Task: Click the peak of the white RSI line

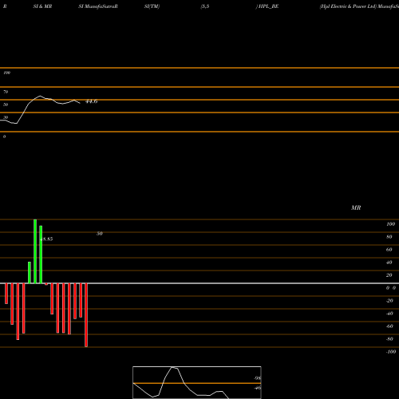Action: click(x=41, y=96)
